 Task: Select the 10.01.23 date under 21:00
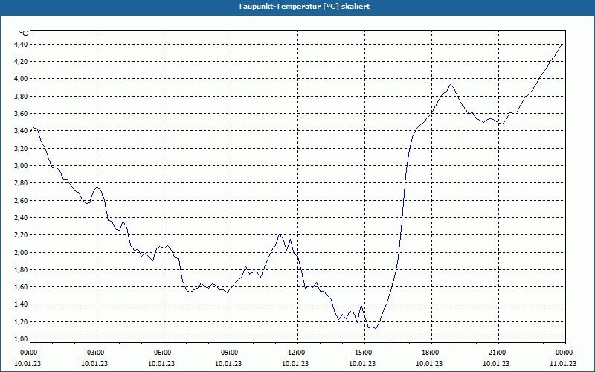click(x=496, y=364)
